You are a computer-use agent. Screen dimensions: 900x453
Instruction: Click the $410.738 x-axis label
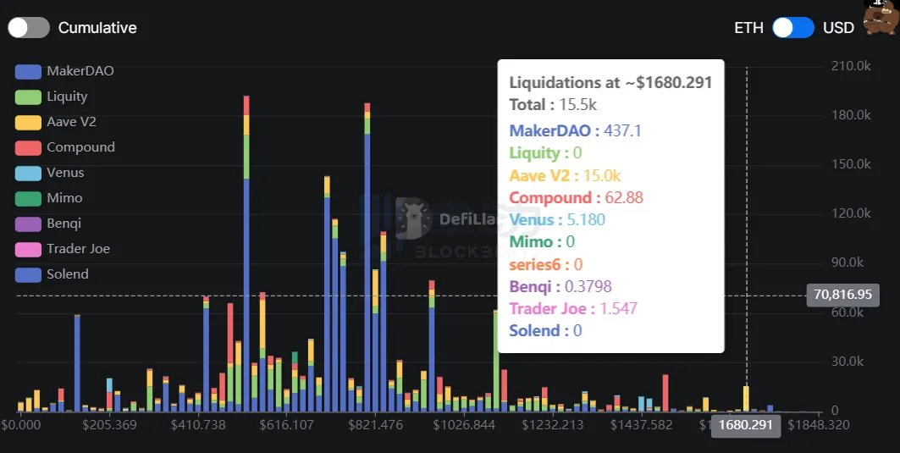click(x=198, y=425)
